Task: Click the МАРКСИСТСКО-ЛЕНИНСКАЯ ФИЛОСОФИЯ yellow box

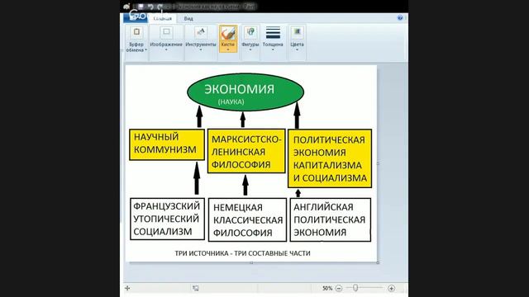Action: 246,151
